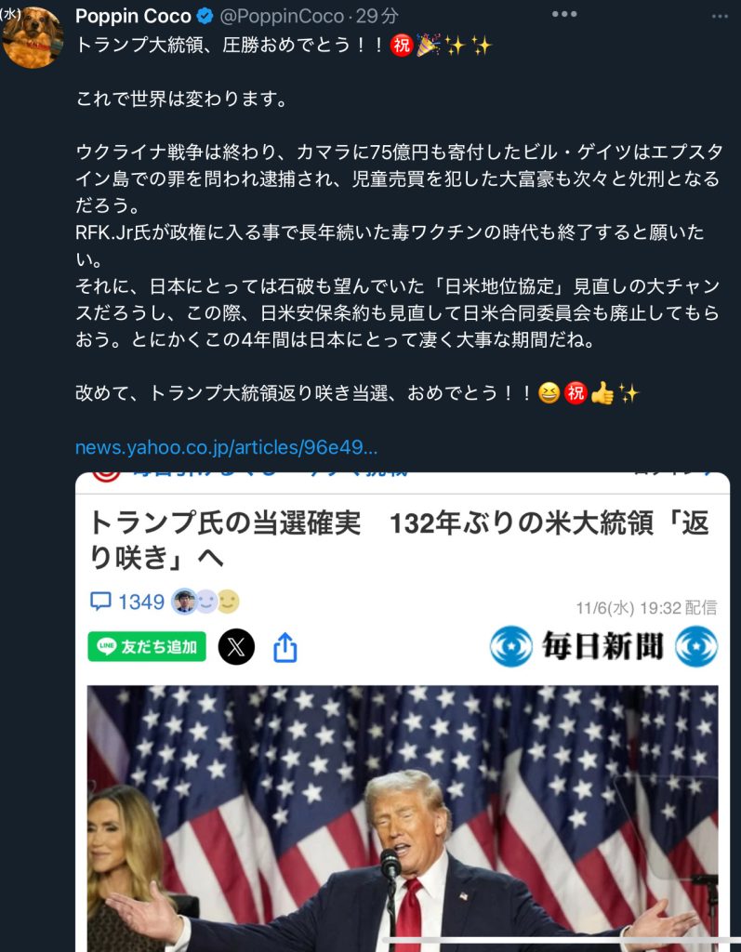Viewport: 741px width, 952px height.
Task: Click the LINE 友だち追加 button
Action: tap(147, 647)
